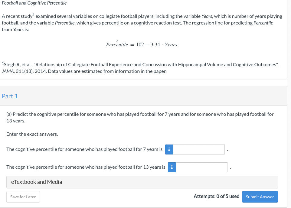Screen dimensions: 291x208
Task: Click the italic JAMA journal name
Action: coord(8,71)
